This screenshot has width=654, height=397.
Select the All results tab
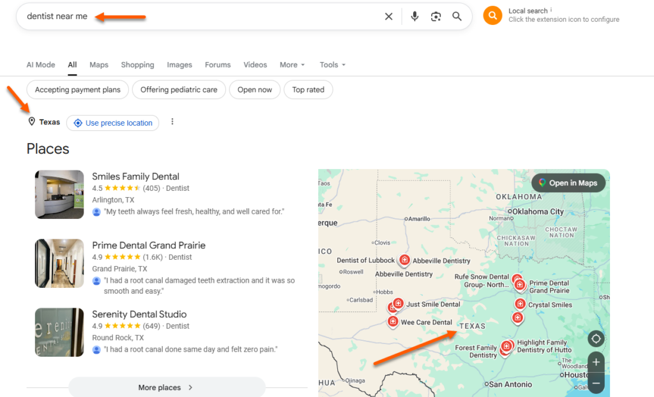(72, 64)
